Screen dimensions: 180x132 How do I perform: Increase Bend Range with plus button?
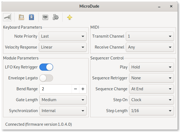coord(83,89)
